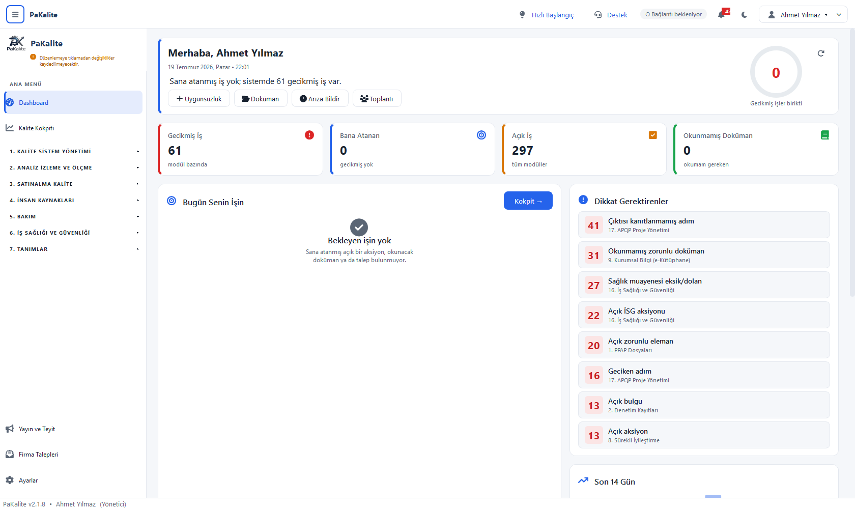The width and height of the screenshot is (855, 509).
Task: Switch to dark mode moon icon
Action: pyautogui.click(x=744, y=15)
